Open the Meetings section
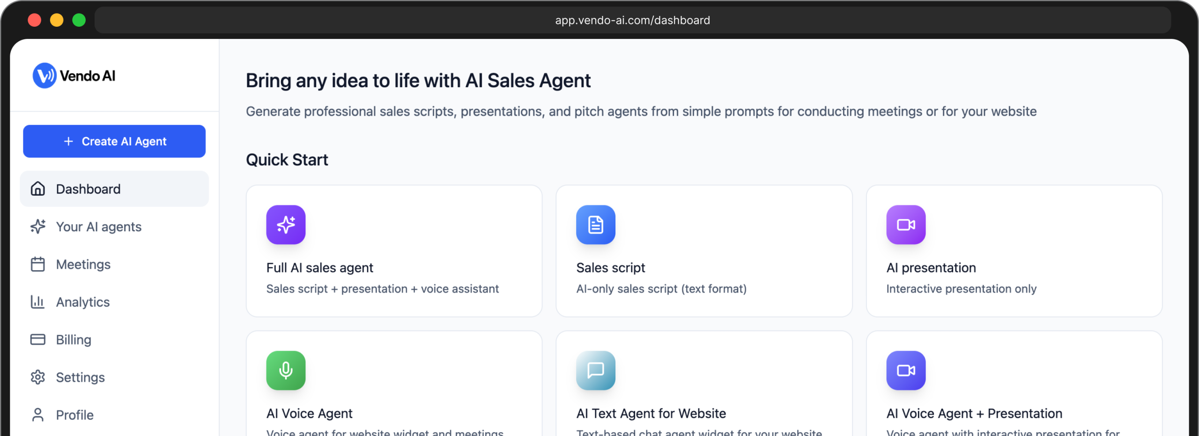 [x=83, y=265]
